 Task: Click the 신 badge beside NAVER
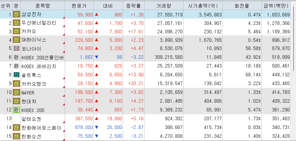pos(16,92)
